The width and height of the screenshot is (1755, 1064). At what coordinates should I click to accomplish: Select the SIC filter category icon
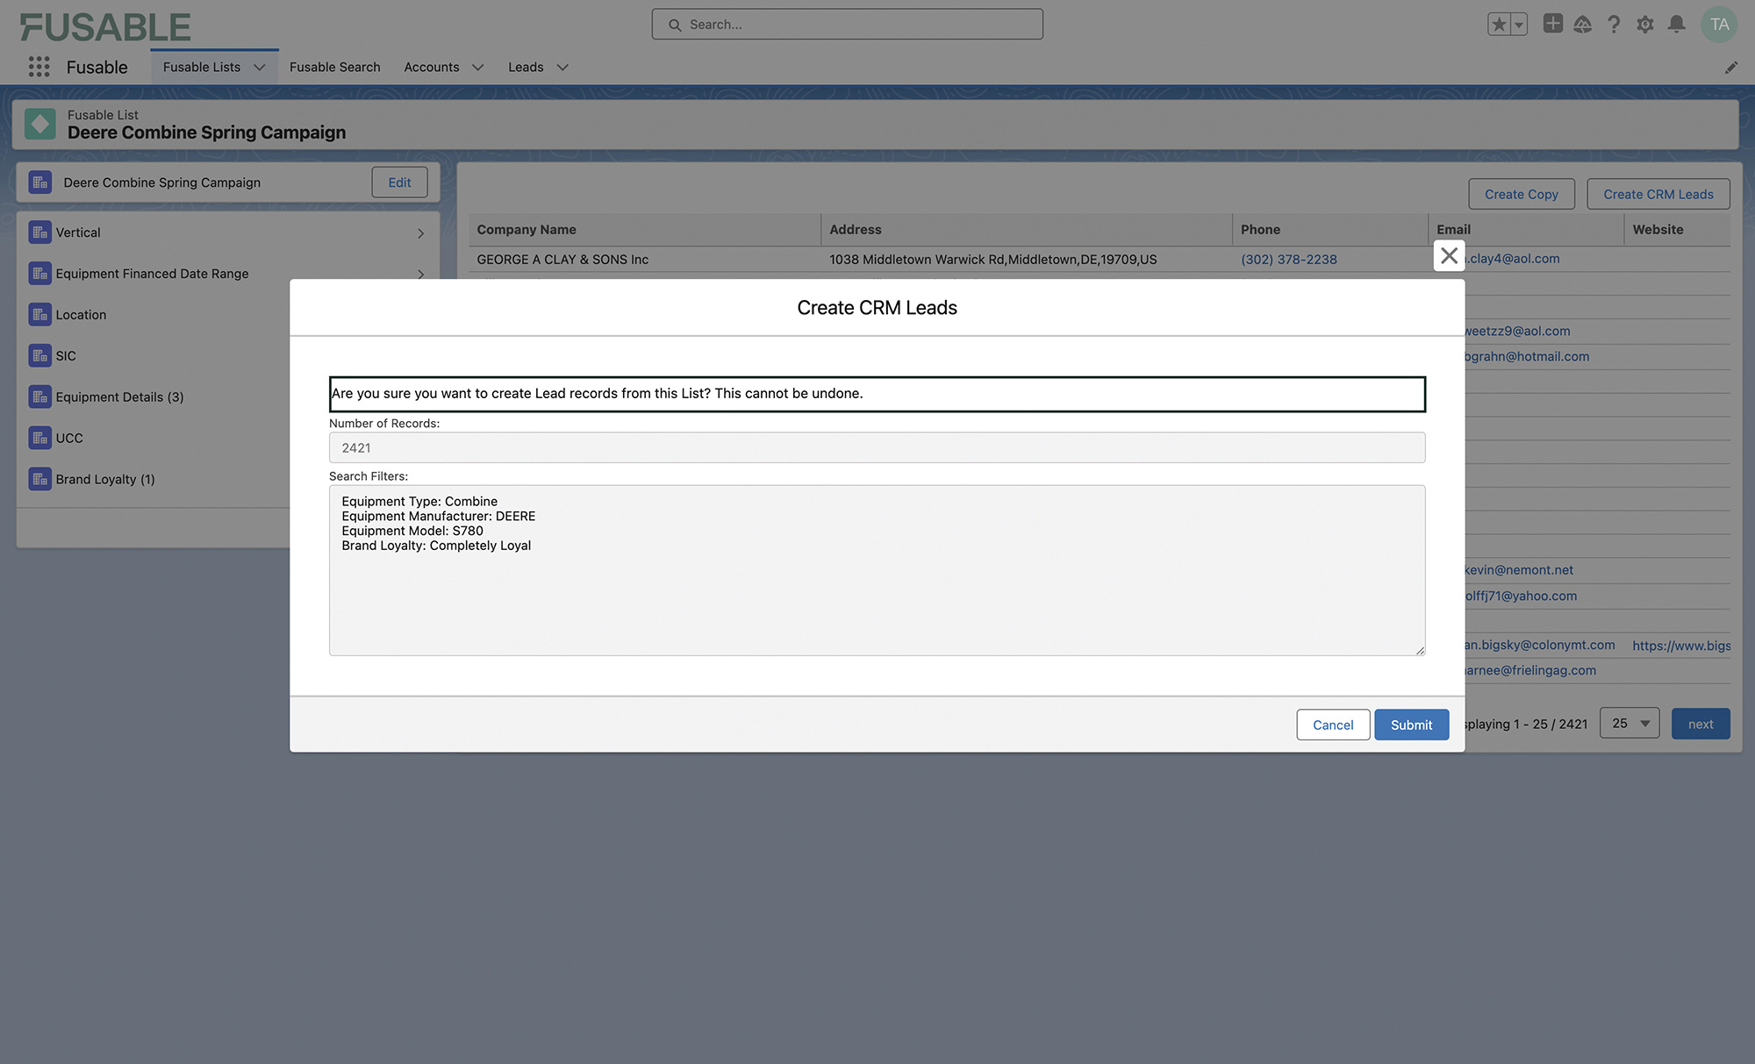tap(40, 355)
